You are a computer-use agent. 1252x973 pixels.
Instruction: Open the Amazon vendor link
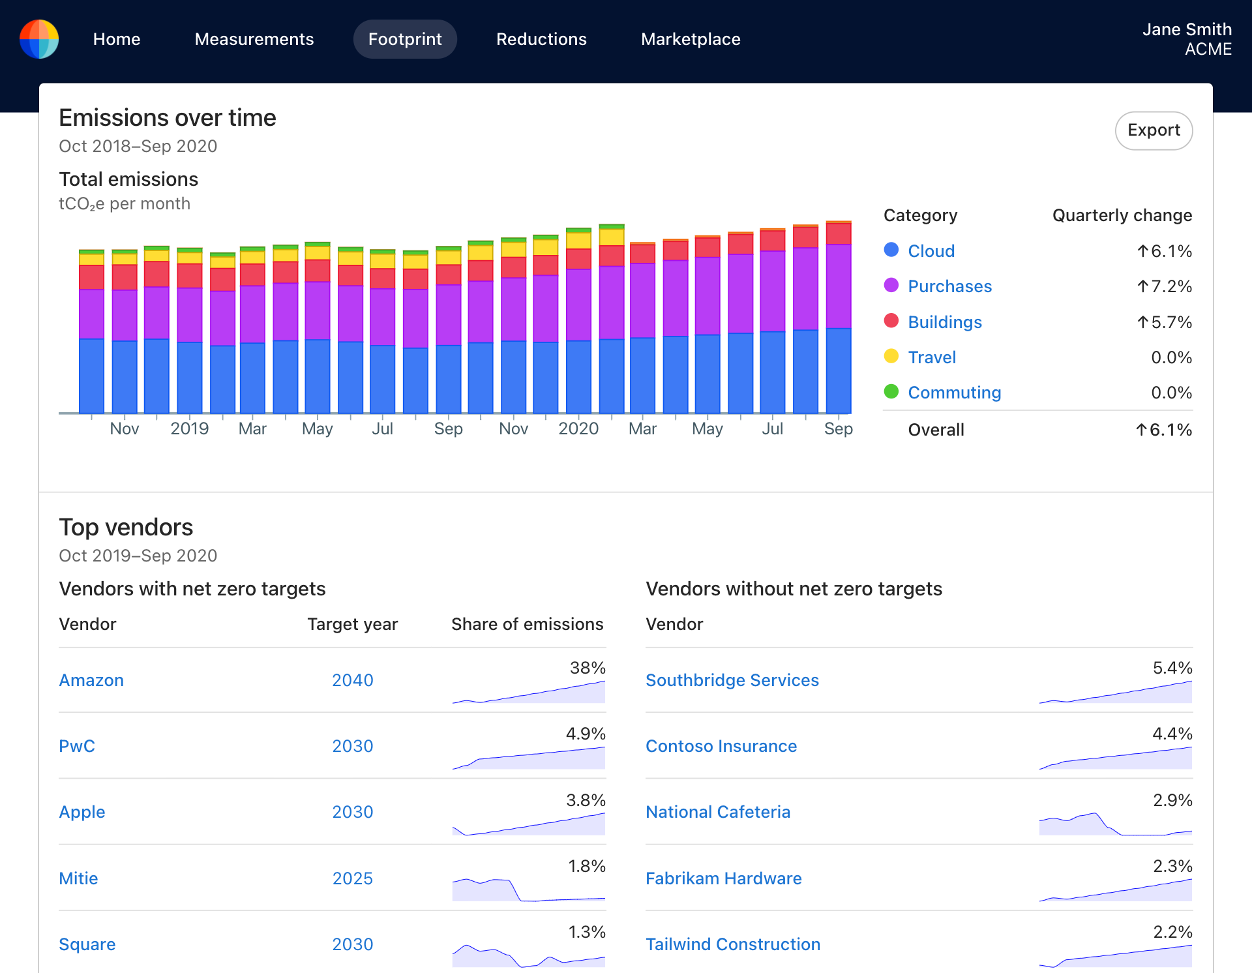[91, 680]
